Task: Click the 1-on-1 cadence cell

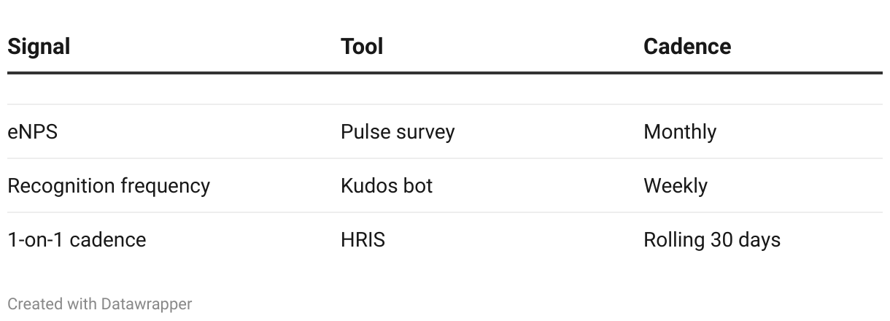Action: click(x=77, y=240)
